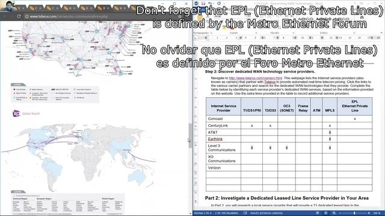Screen dimensions: 385x216
Task: Click the Global Reach heading text
Action: 31,113
